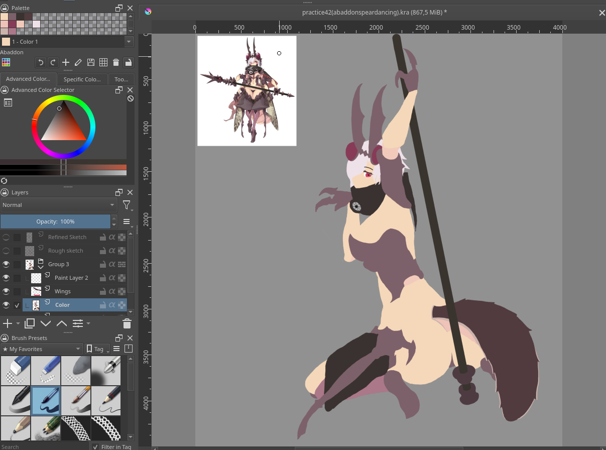Open the palette list colorful grid icon
Viewport: 606px width, 450px height.
(6, 63)
